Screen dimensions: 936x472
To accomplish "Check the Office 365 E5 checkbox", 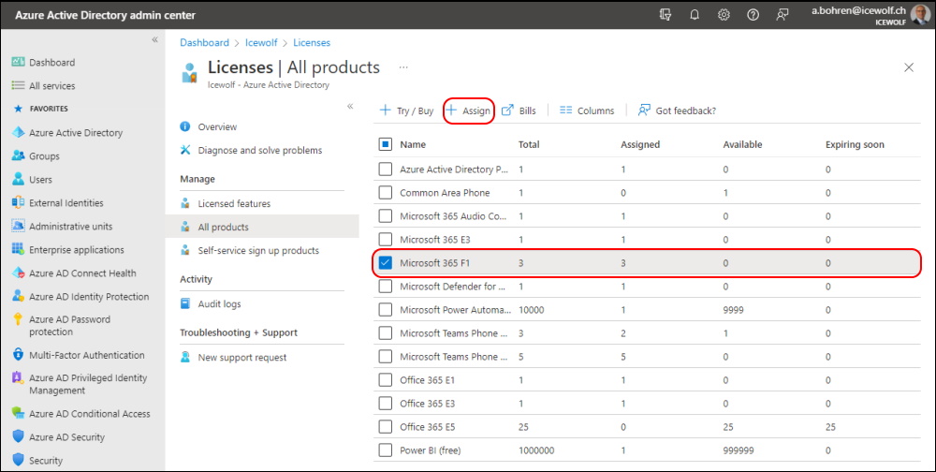I will point(385,427).
